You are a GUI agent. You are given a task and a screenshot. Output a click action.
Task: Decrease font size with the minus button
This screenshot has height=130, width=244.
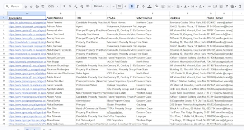coord(113,6)
